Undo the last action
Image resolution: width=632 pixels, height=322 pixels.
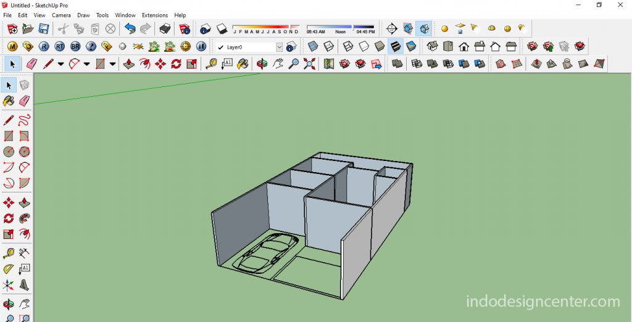(x=130, y=28)
